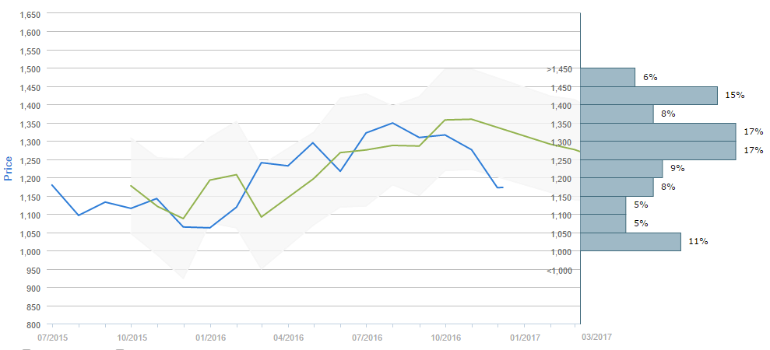
Task: Click the <1,000 histogram range label
Action: pyautogui.click(x=560, y=271)
